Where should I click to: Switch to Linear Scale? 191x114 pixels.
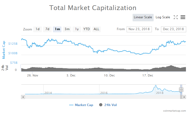pyautogui.click(x=143, y=17)
